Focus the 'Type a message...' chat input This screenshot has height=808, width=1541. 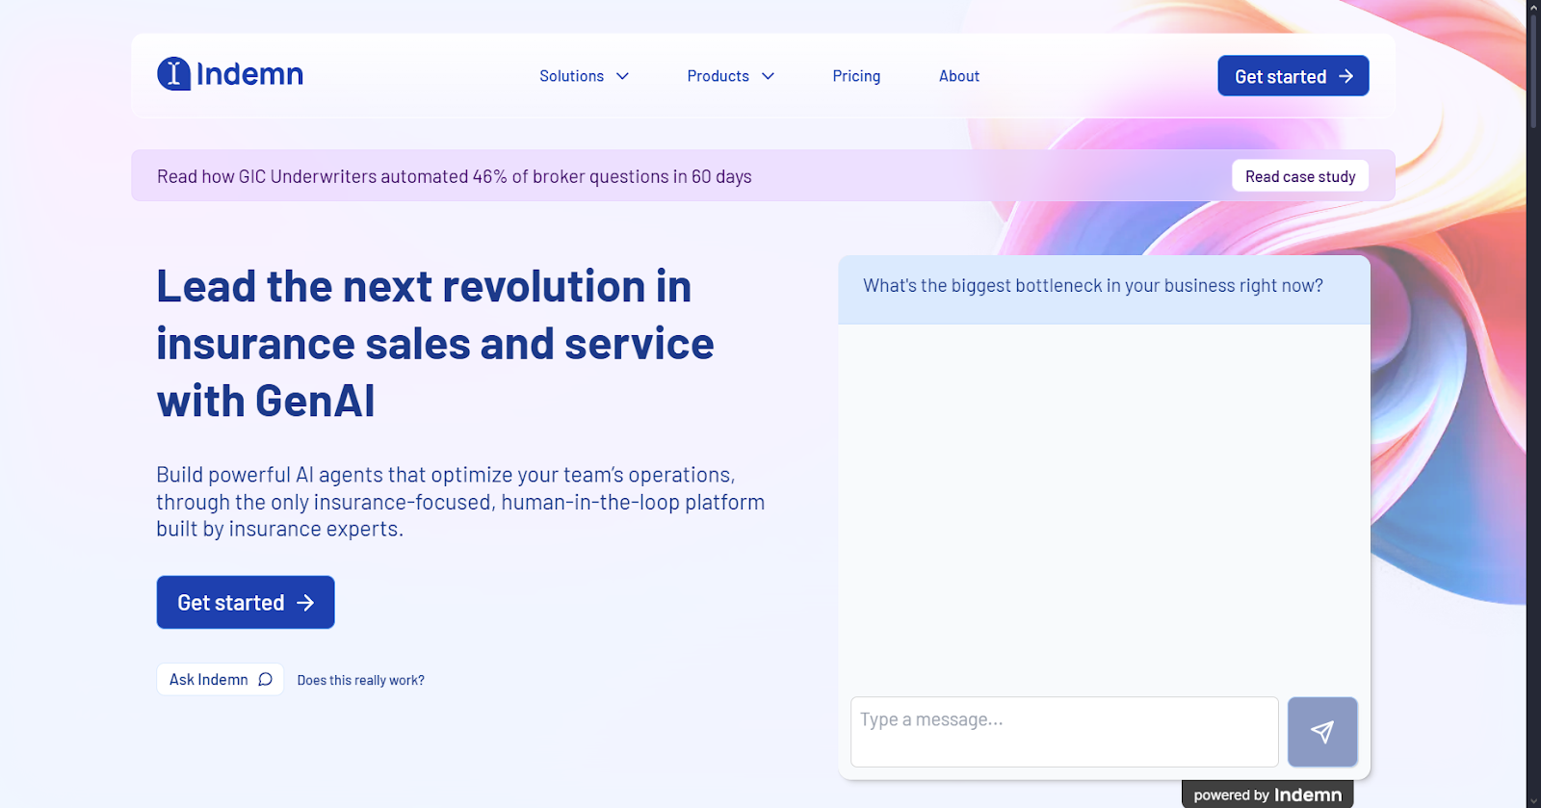coord(1064,732)
